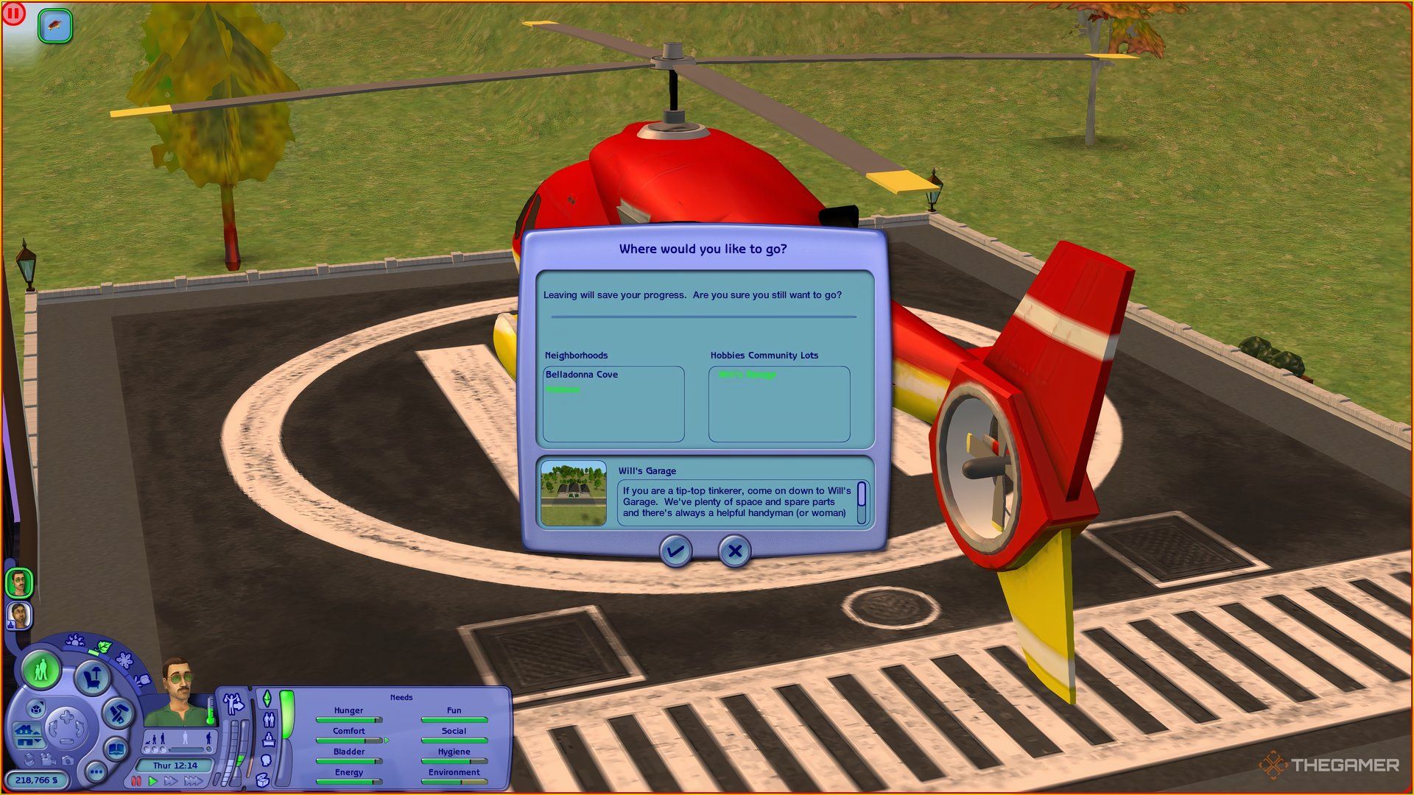Confirm travel with the checkmark button
Screen dimensions: 1414x795
pos(675,551)
